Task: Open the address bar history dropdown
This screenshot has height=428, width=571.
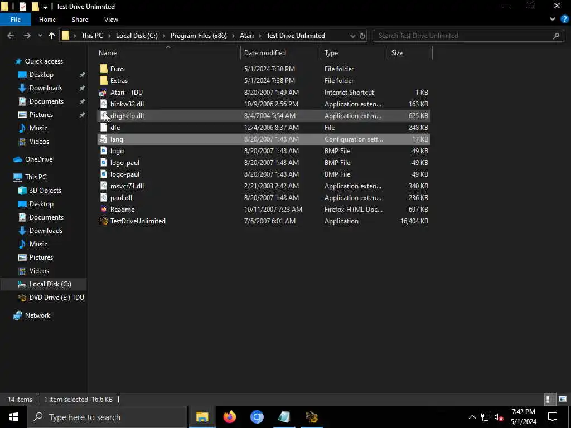Action: tap(352, 36)
